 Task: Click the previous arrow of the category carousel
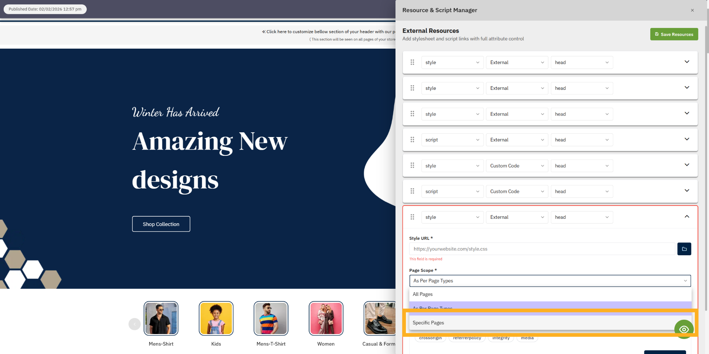(134, 324)
